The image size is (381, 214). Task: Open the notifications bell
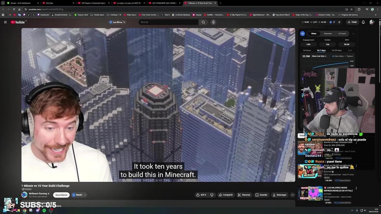363,22
